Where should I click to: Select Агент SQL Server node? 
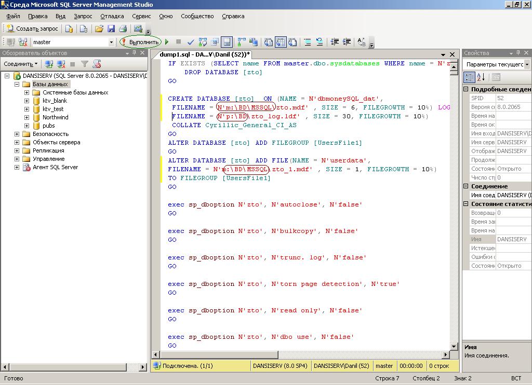coord(55,167)
